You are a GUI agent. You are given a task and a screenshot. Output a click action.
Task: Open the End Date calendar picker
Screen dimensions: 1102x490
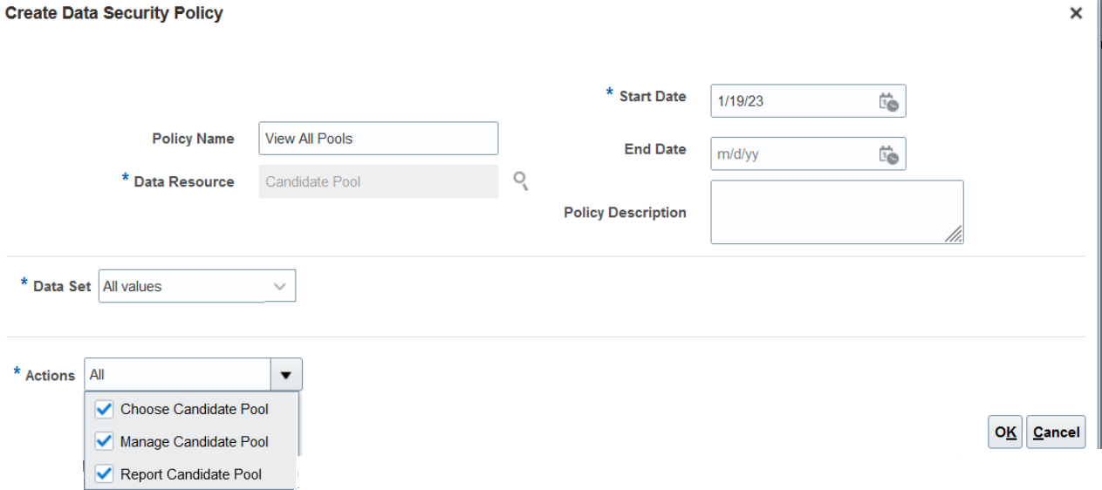point(888,155)
